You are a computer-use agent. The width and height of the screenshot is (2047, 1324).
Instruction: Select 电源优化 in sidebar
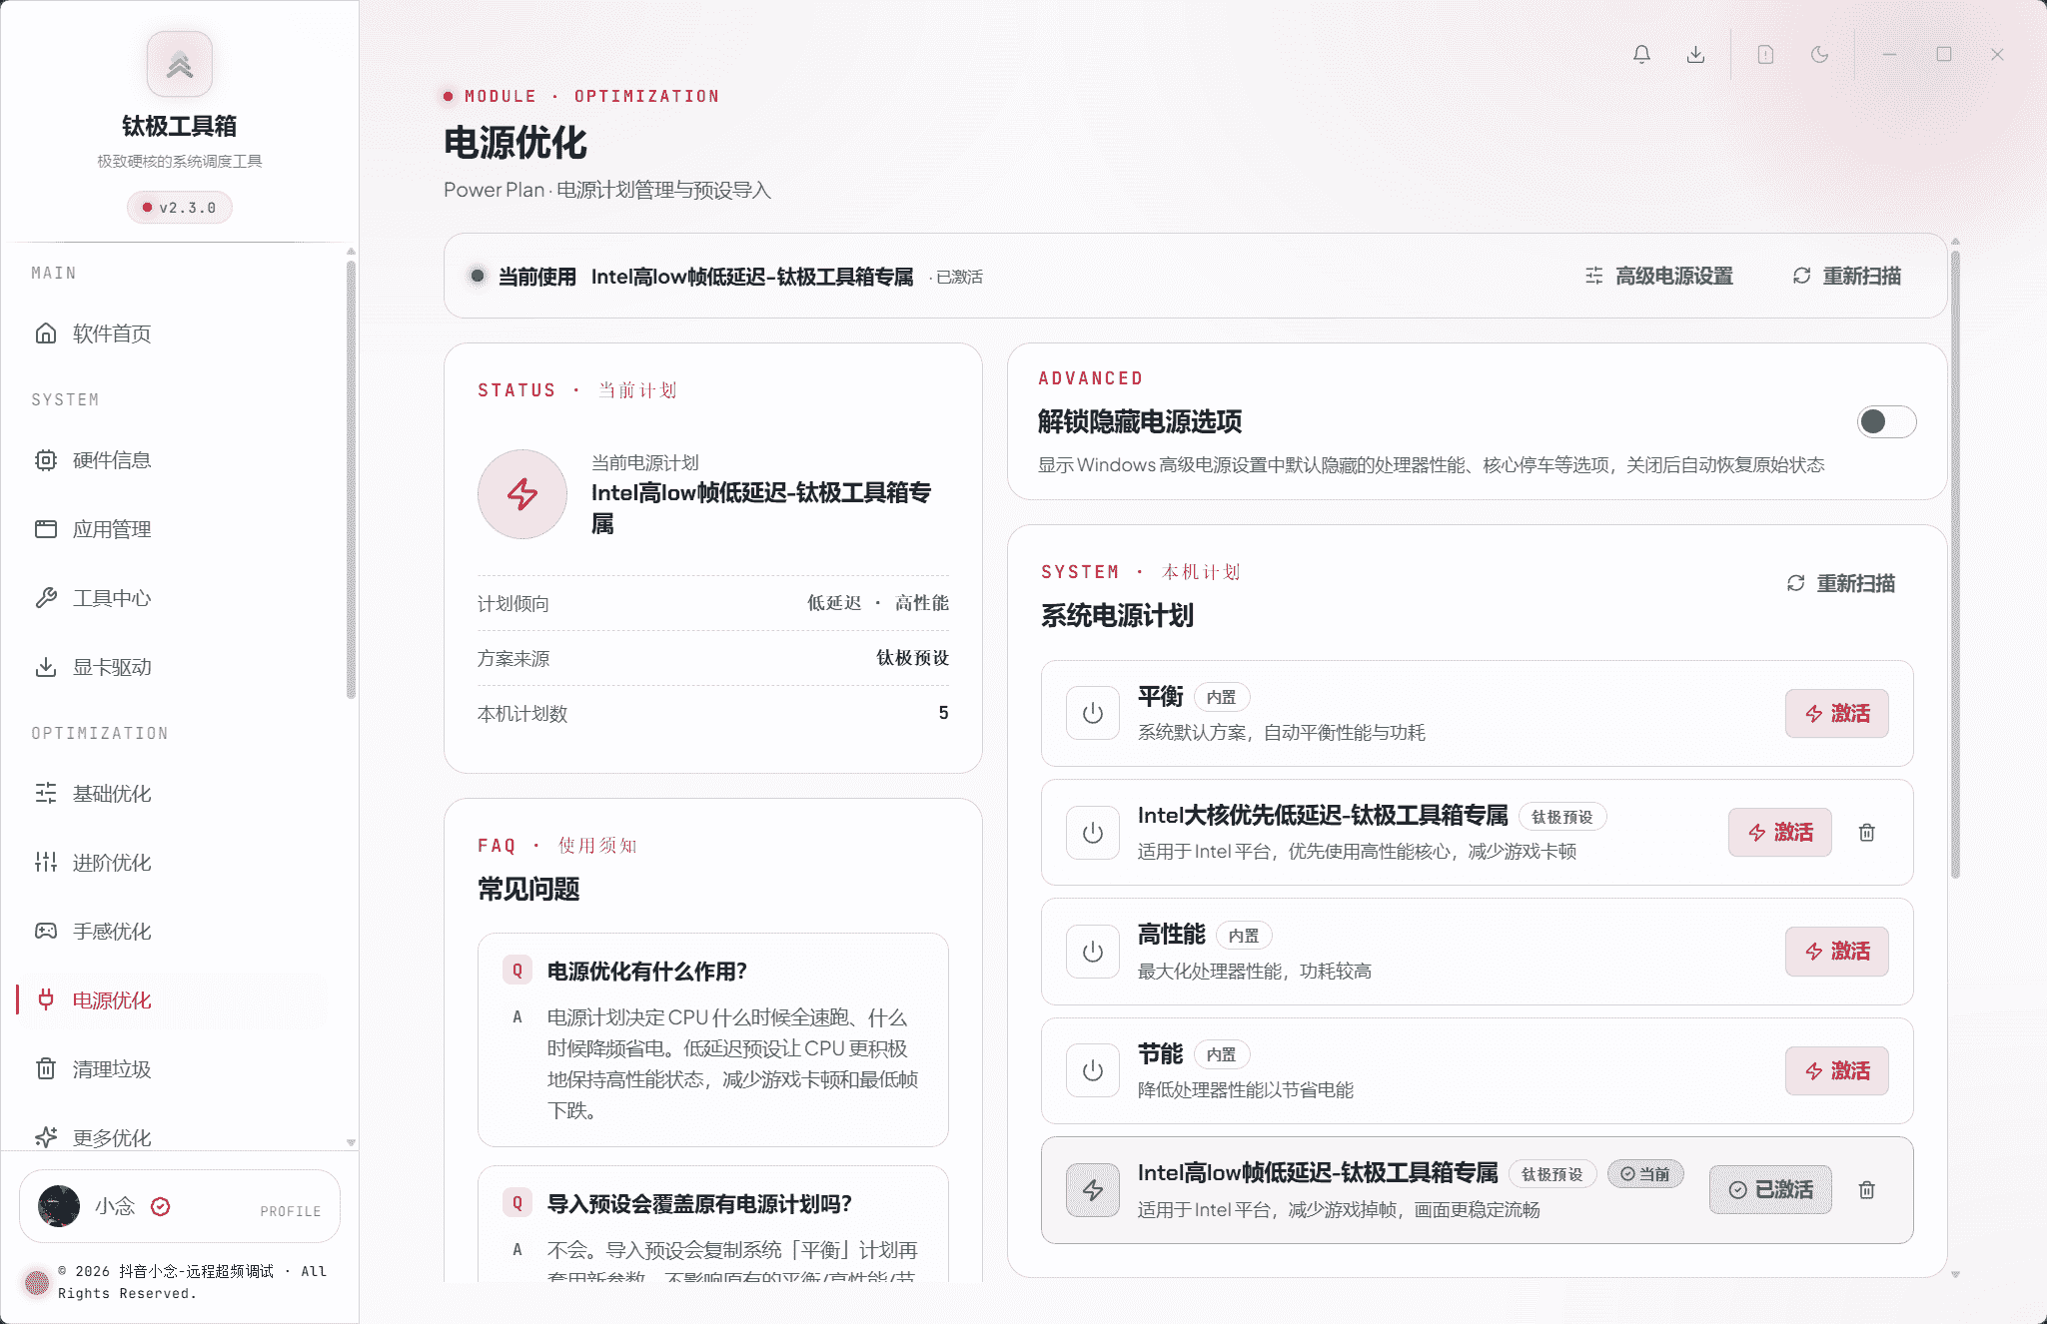[180, 1000]
